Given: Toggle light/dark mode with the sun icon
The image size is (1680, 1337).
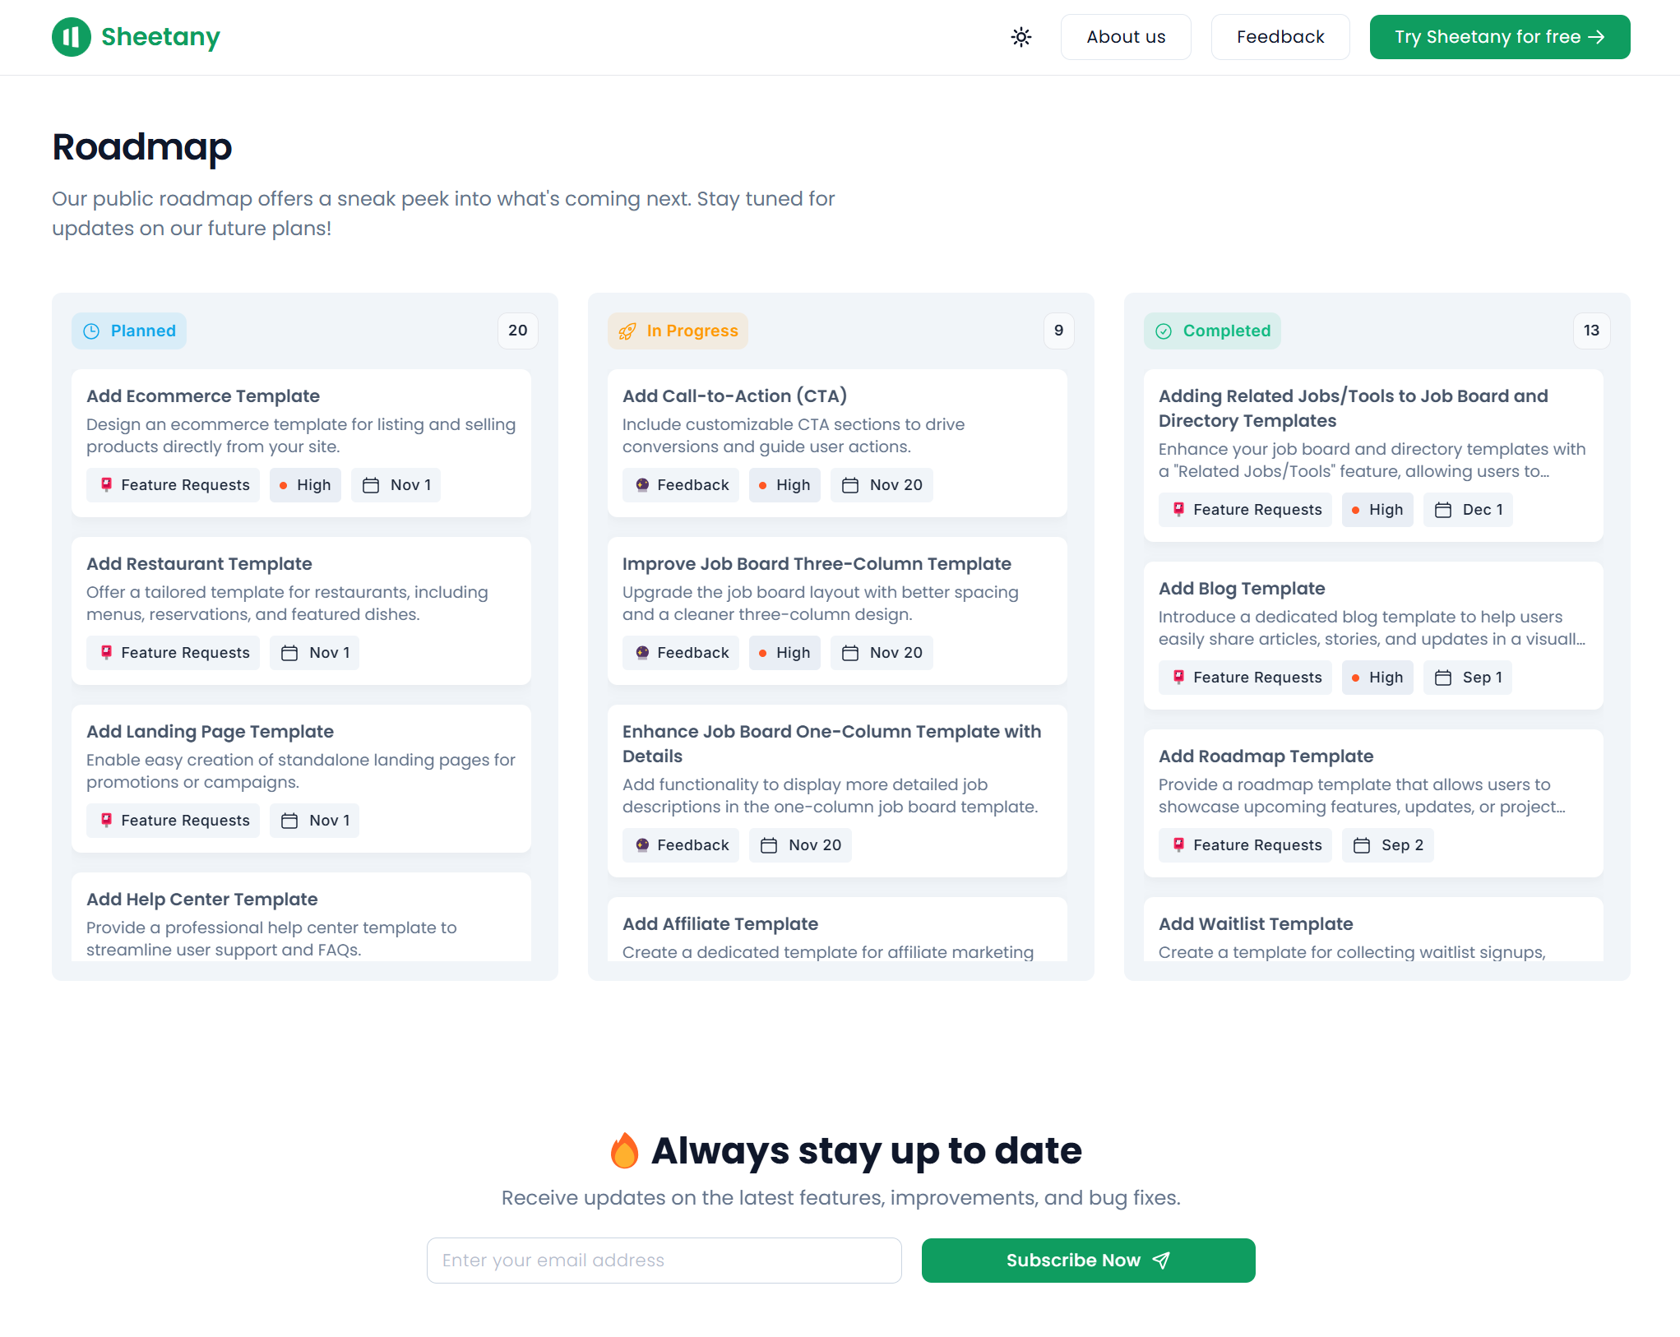Looking at the screenshot, I should [x=1020, y=37].
